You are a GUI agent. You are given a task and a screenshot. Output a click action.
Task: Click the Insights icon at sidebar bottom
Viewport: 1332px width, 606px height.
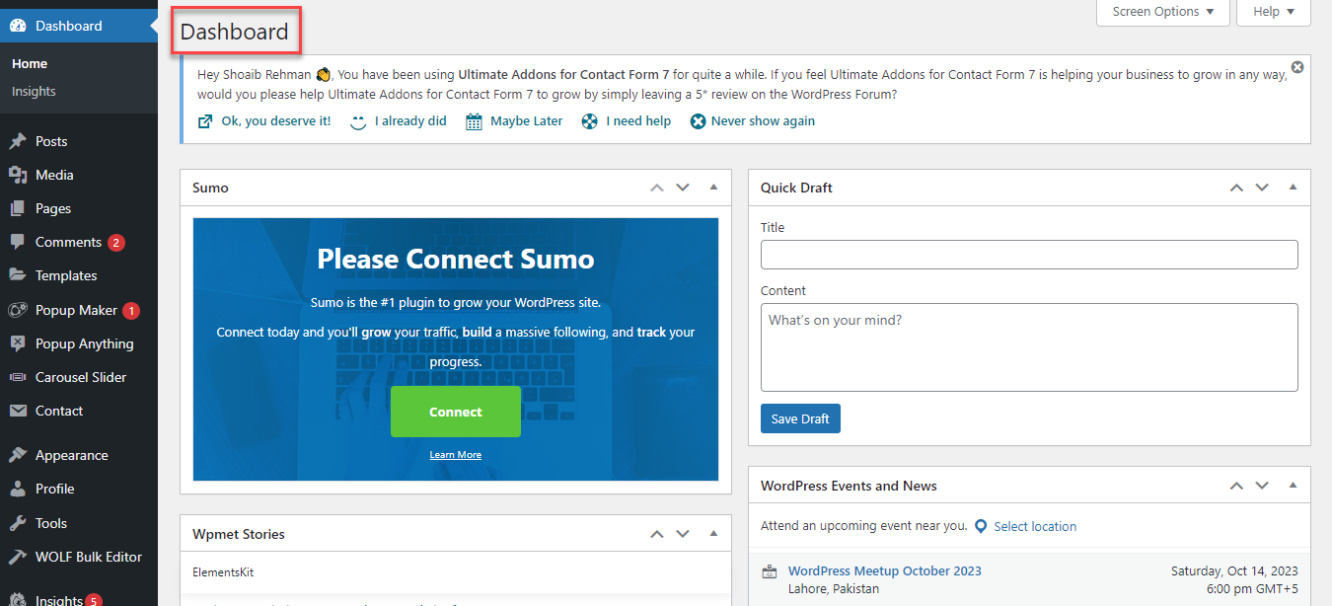click(18, 598)
